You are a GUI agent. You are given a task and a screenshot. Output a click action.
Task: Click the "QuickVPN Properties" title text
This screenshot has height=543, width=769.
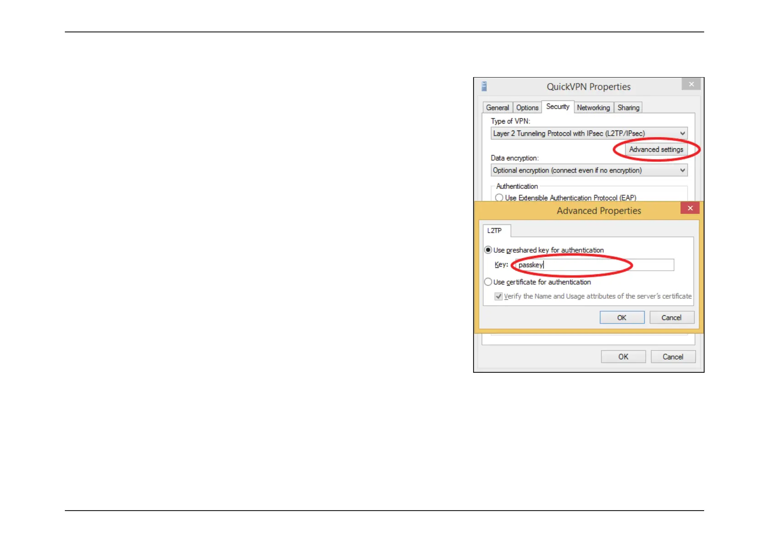click(x=589, y=87)
